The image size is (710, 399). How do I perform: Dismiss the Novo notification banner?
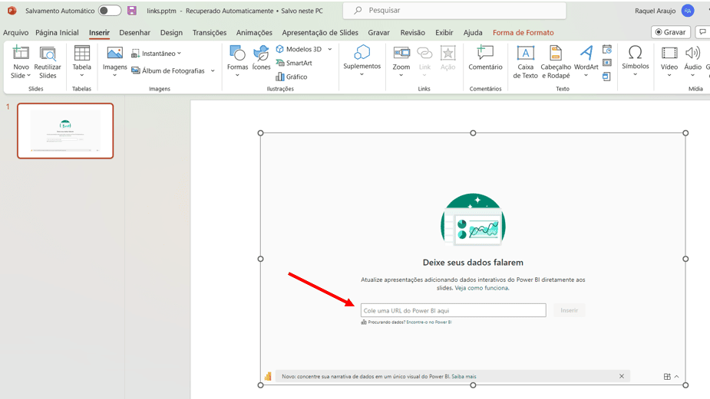coord(621,376)
